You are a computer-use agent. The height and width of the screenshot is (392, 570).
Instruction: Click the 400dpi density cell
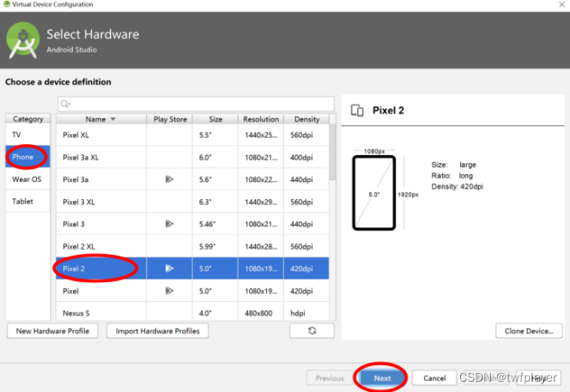[x=306, y=157]
